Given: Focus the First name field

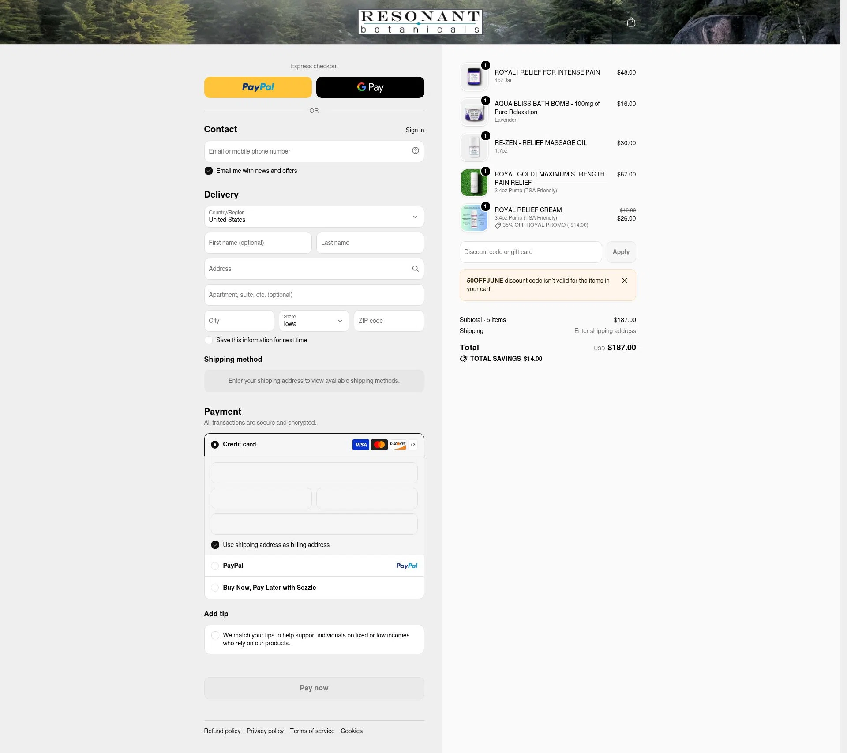Looking at the screenshot, I should (x=258, y=243).
